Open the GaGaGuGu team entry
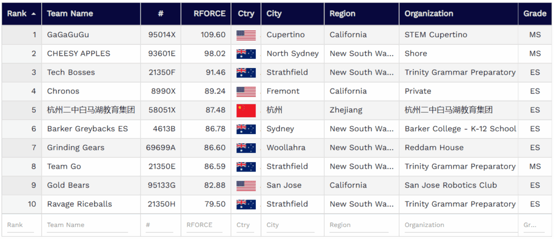The width and height of the screenshot is (554, 239). 68,35
